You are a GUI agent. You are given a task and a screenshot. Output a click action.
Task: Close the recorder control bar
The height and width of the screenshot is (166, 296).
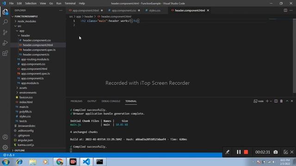(292, 152)
